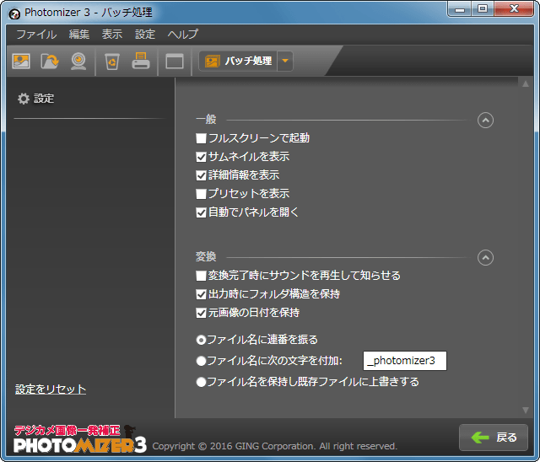Enable プリセットを表示 checkbox
This screenshot has width=540, height=462.
[201, 194]
